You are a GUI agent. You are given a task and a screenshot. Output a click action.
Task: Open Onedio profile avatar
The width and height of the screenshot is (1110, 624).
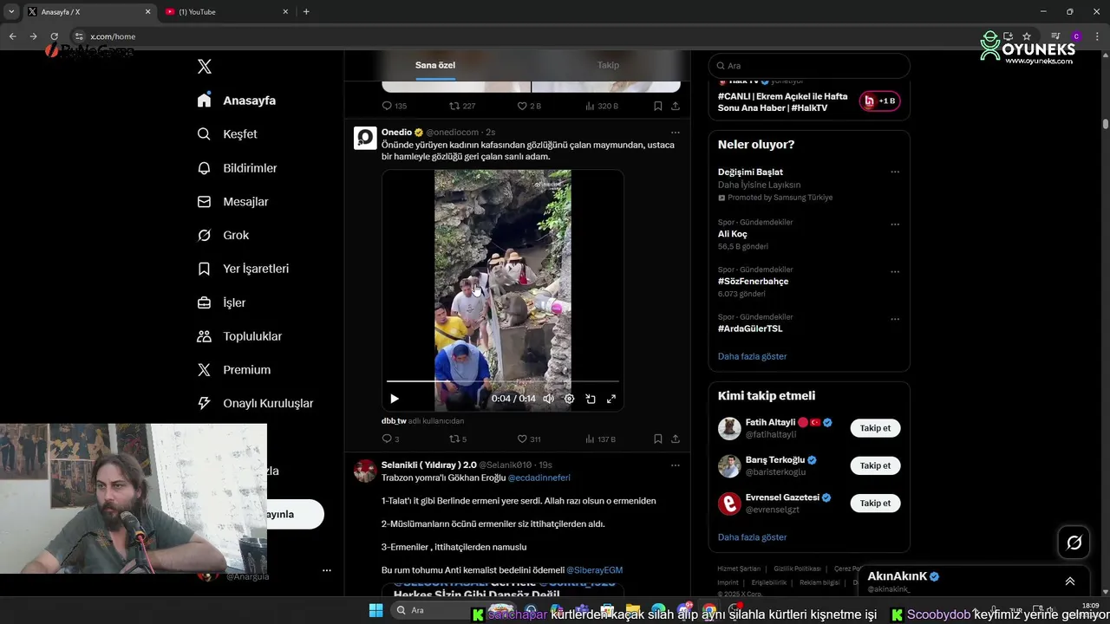(x=365, y=139)
